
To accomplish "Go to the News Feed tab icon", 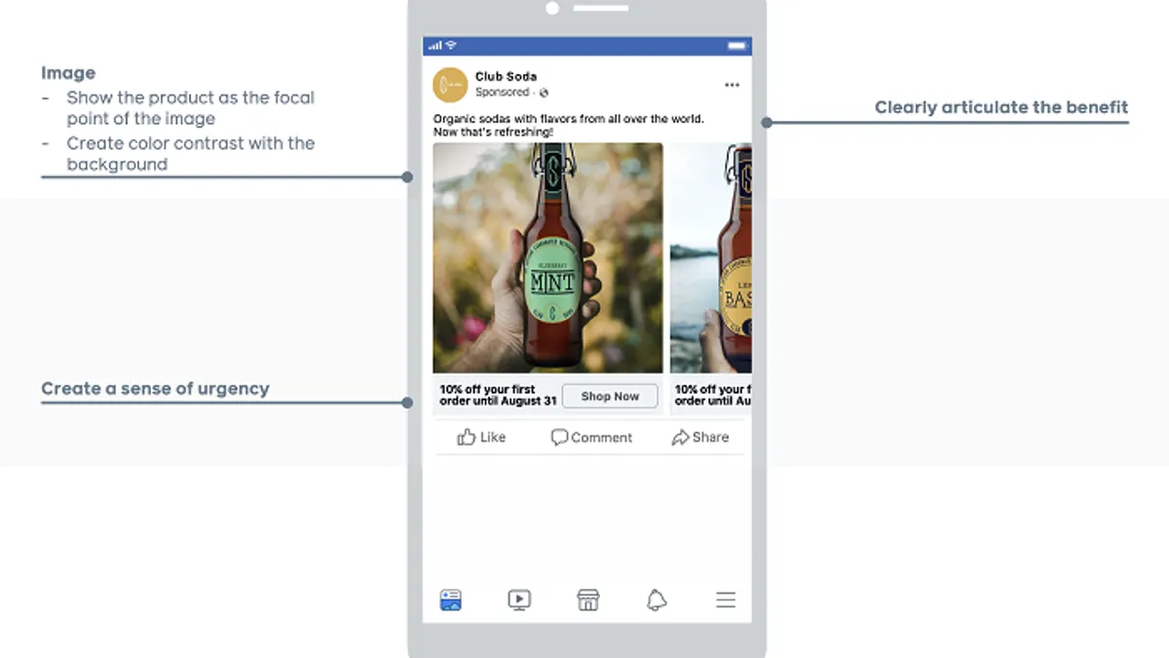I will coord(450,600).
